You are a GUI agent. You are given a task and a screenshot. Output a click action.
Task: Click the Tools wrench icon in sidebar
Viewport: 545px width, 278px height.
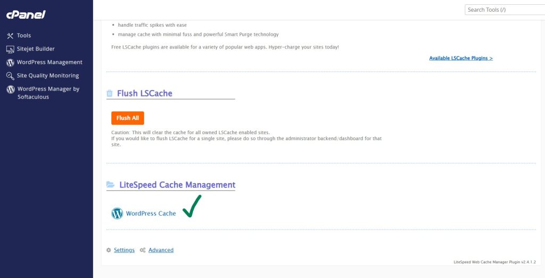pos(10,36)
